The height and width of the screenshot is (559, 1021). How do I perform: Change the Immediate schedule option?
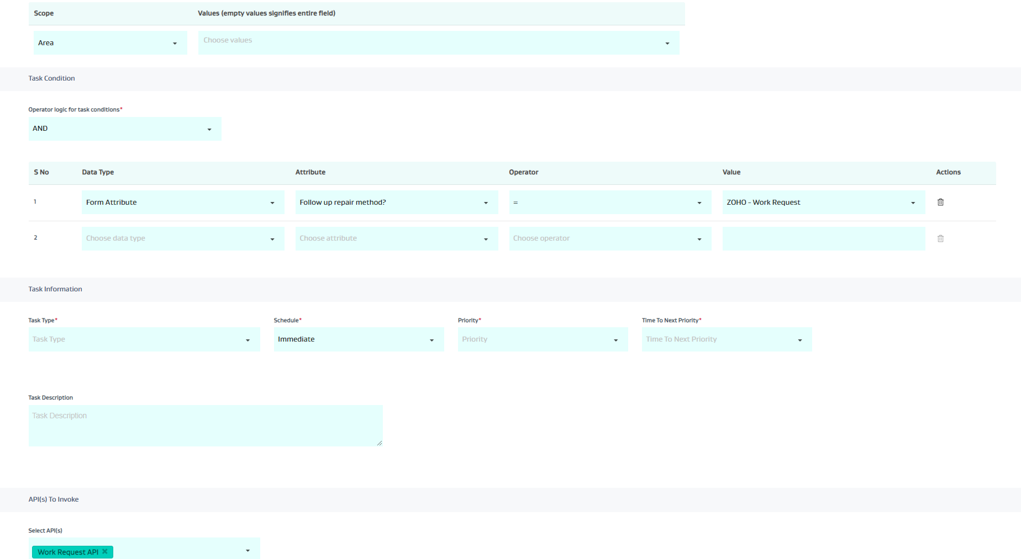(x=359, y=339)
